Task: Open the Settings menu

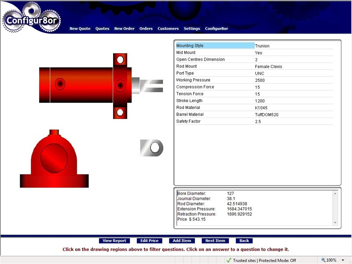Action: (x=192, y=29)
